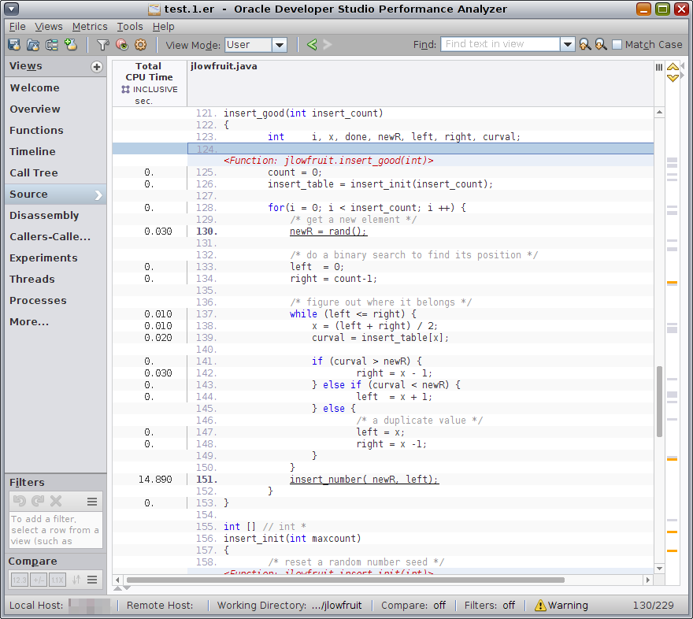Open the Find text history dropdown arrow
This screenshot has width=693, height=619.
567,45
